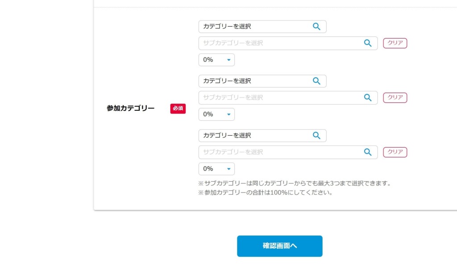
Task: Click the third クリア button
Action: (x=395, y=152)
